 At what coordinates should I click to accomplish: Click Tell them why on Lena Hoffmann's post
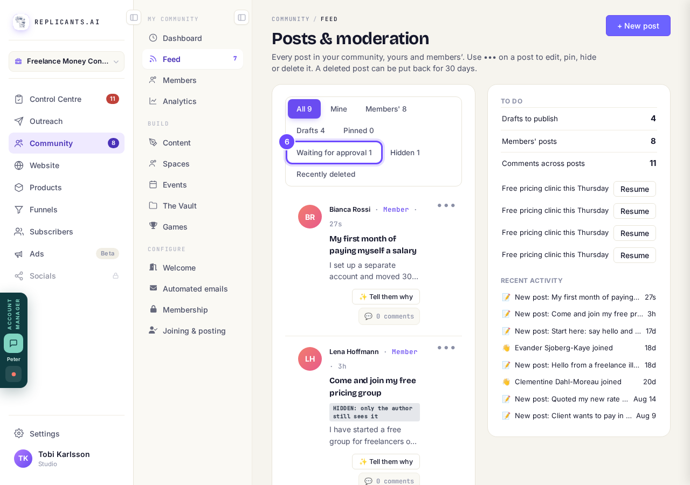tap(386, 462)
